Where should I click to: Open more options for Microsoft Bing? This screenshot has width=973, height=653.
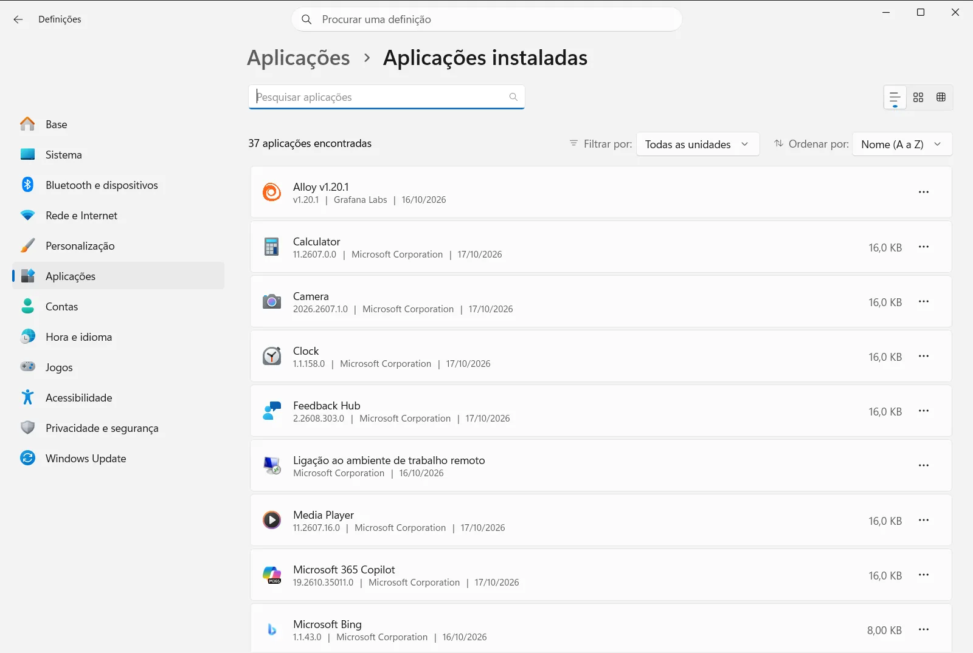924,629
